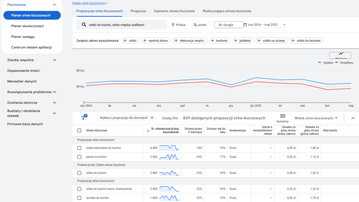359x202 pixels.
Task: Check the 'panel do kuchni' row
Action: point(79,157)
